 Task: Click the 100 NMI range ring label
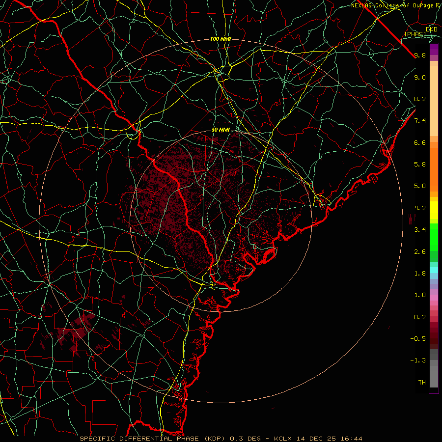pyautogui.click(x=221, y=39)
